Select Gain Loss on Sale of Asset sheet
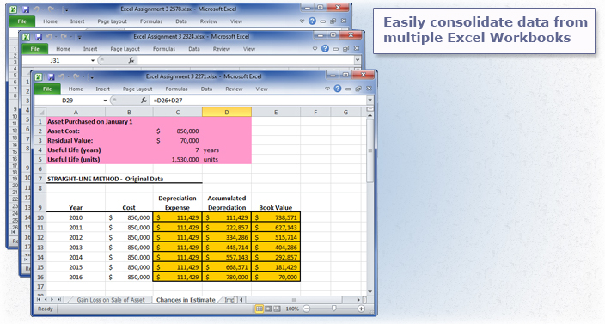The width and height of the screenshot is (605, 324). 111,300
